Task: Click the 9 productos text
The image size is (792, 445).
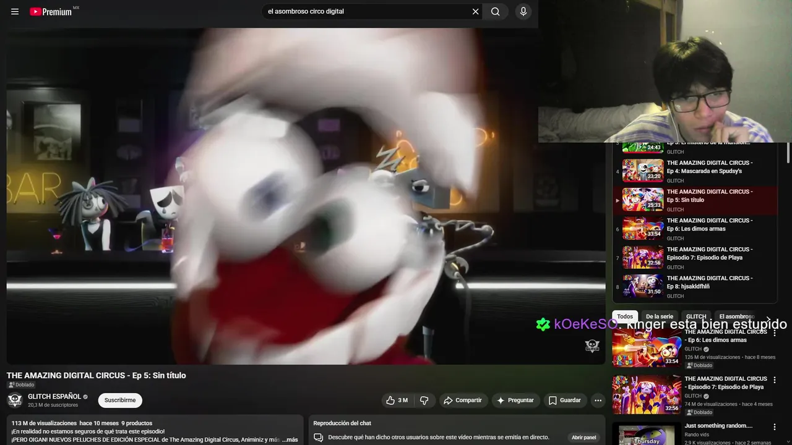Action: [x=137, y=423]
